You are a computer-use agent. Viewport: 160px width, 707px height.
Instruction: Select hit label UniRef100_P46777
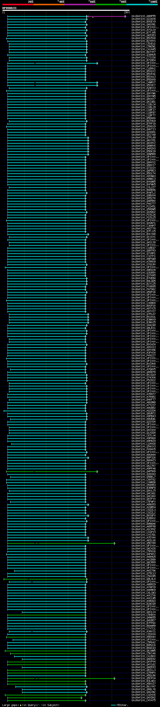pos(143,204)
